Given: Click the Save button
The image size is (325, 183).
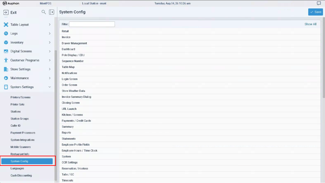Looking at the screenshot, I should pyautogui.click(x=315, y=12).
